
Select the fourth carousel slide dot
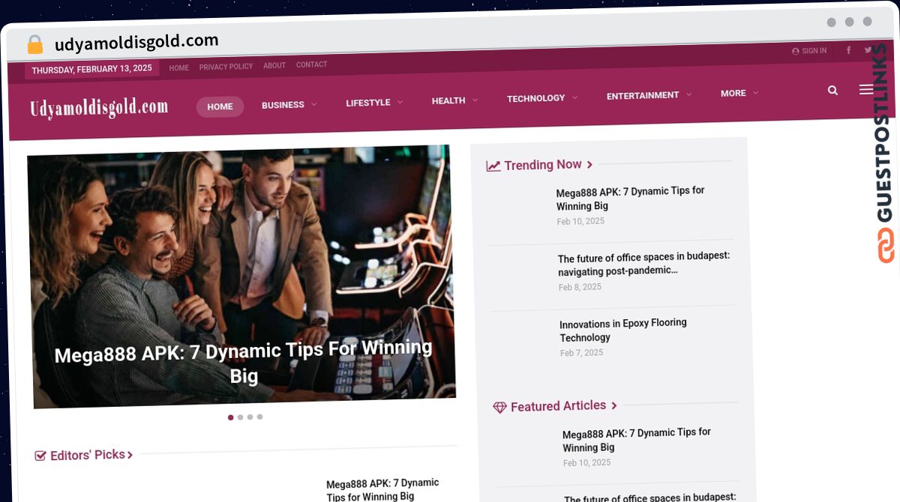[x=259, y=417]
